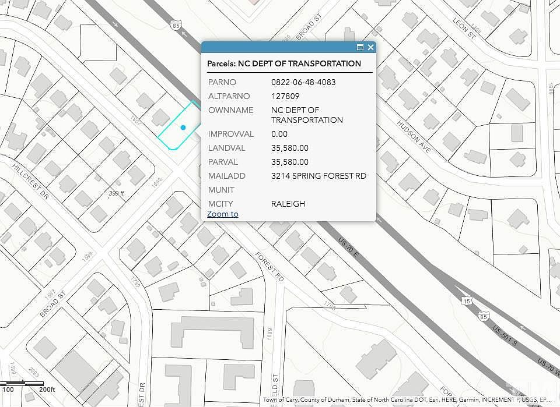The width and height of the screenshot is (560, 407).
Task: Click the I-85 shield near Broad St
Action: click(x=176, y=25)
